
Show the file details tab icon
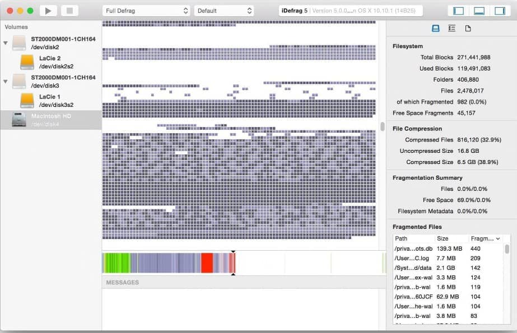click(x=468, y=29)
